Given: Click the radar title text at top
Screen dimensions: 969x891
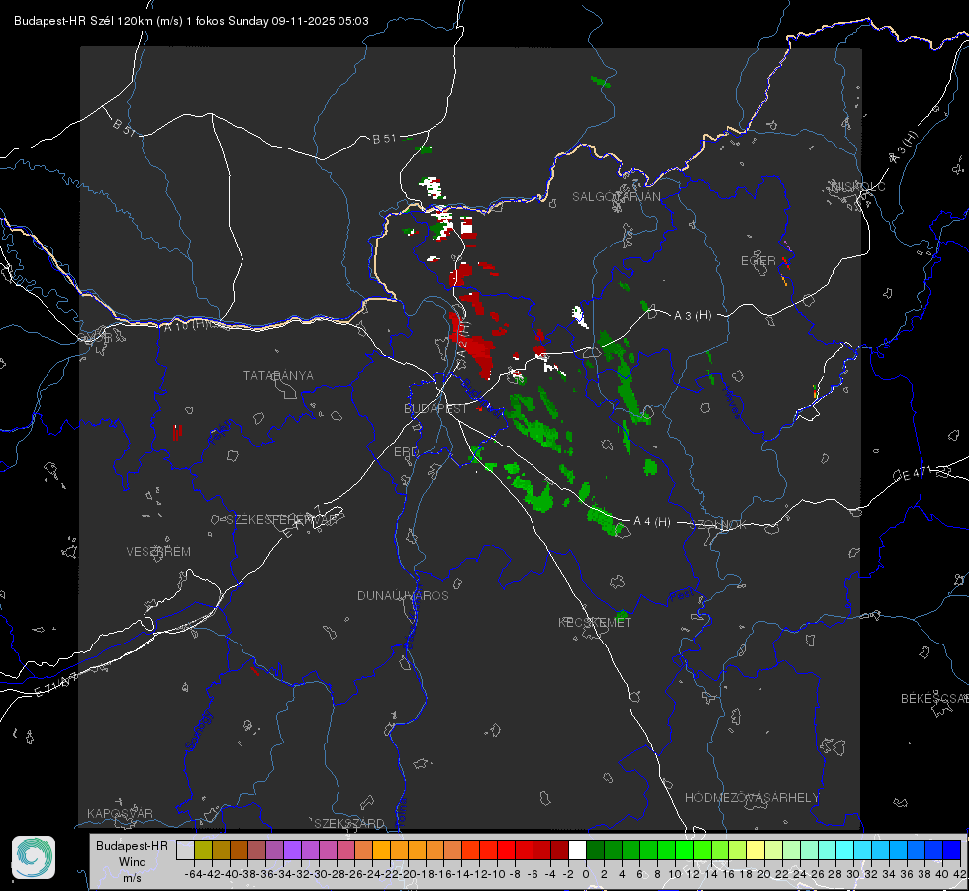Looking at the screenshot, I should click(x=191, y=21).
